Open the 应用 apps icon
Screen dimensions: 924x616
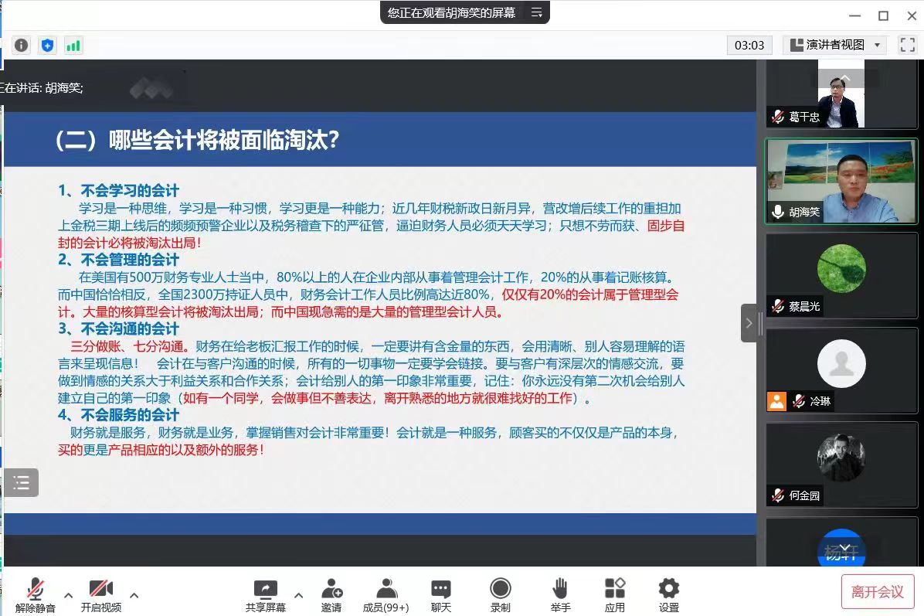(x=615, y=594)
